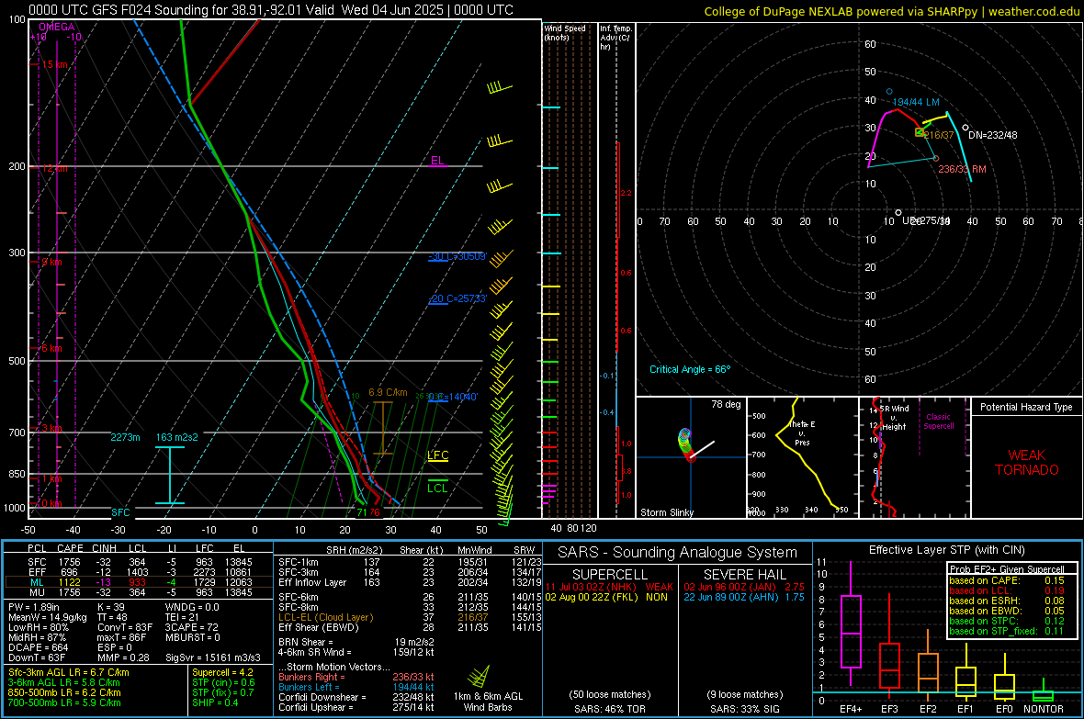Click the SARS: 46% TOR text
The width and height of the screenshot is (1084, 719).
(x=609, y=709)
